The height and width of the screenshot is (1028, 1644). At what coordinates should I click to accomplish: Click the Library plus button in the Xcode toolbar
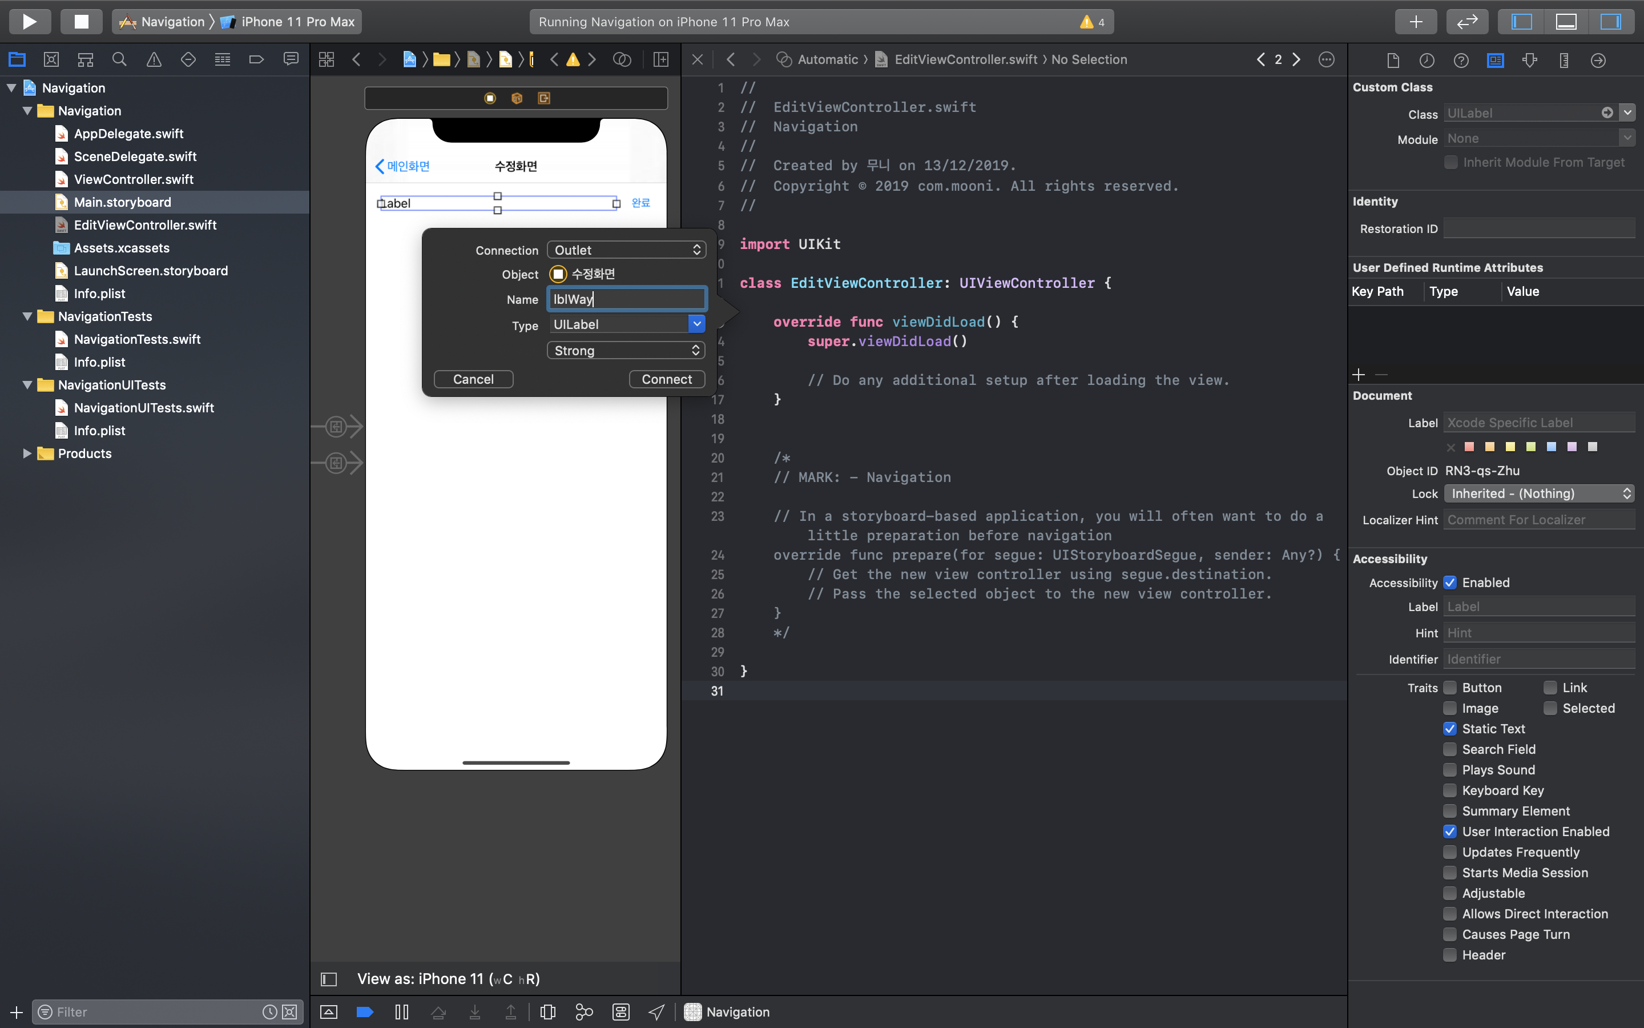pyautogui.click(x=1416, y=21)
